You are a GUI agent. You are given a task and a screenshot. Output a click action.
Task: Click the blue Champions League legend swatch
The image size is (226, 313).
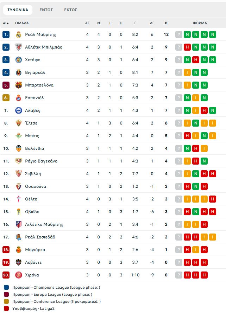click(6, 287)
